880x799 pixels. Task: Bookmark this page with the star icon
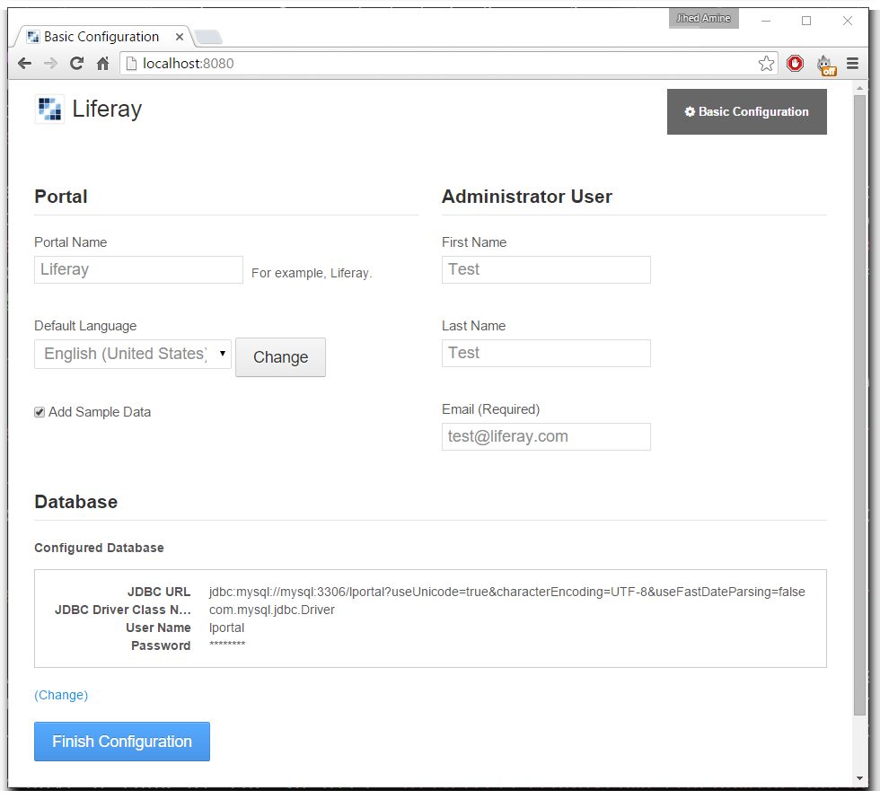pos(766,64)
